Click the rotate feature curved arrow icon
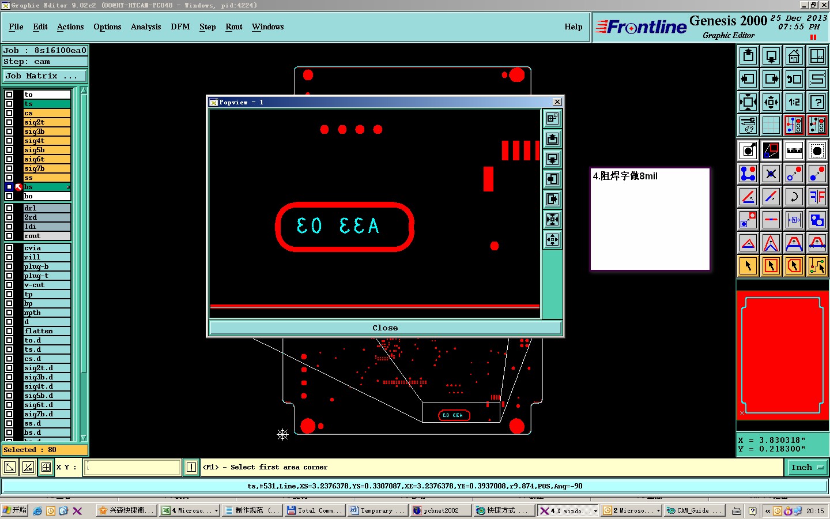 click(794, 197)
